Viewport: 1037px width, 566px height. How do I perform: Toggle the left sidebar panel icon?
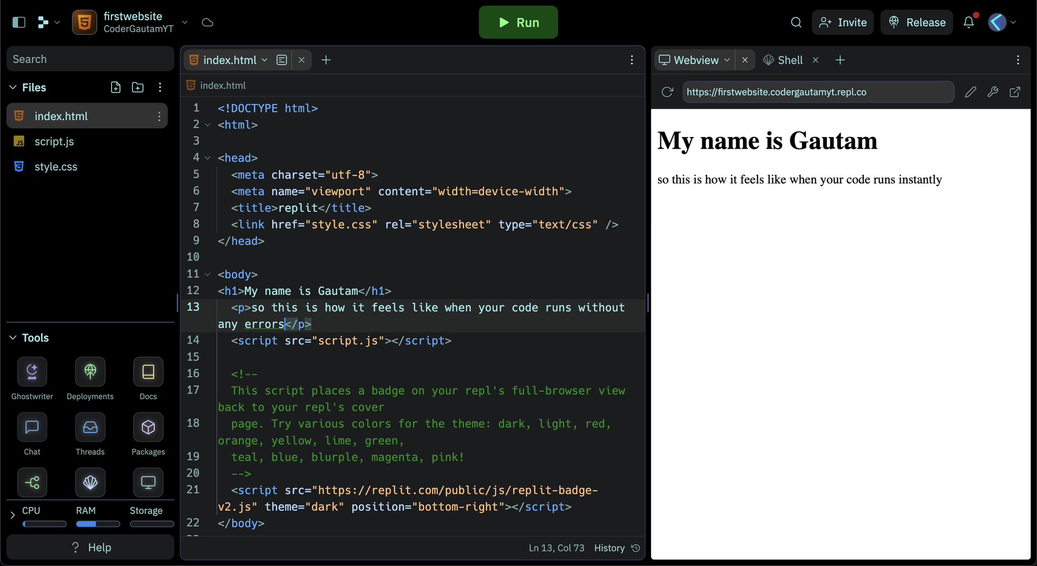click(x=19, y=22)
